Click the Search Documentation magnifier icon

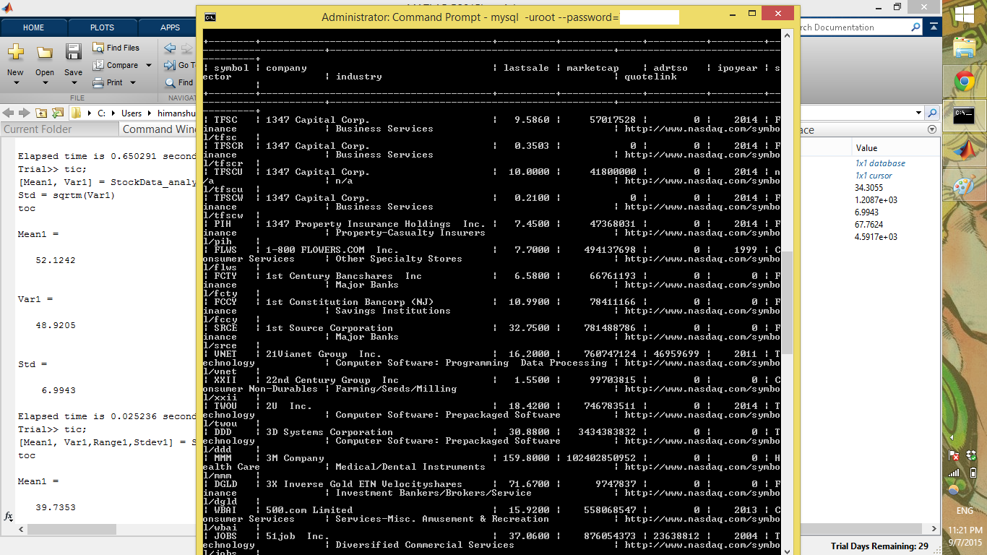click(x=915, y=27)
